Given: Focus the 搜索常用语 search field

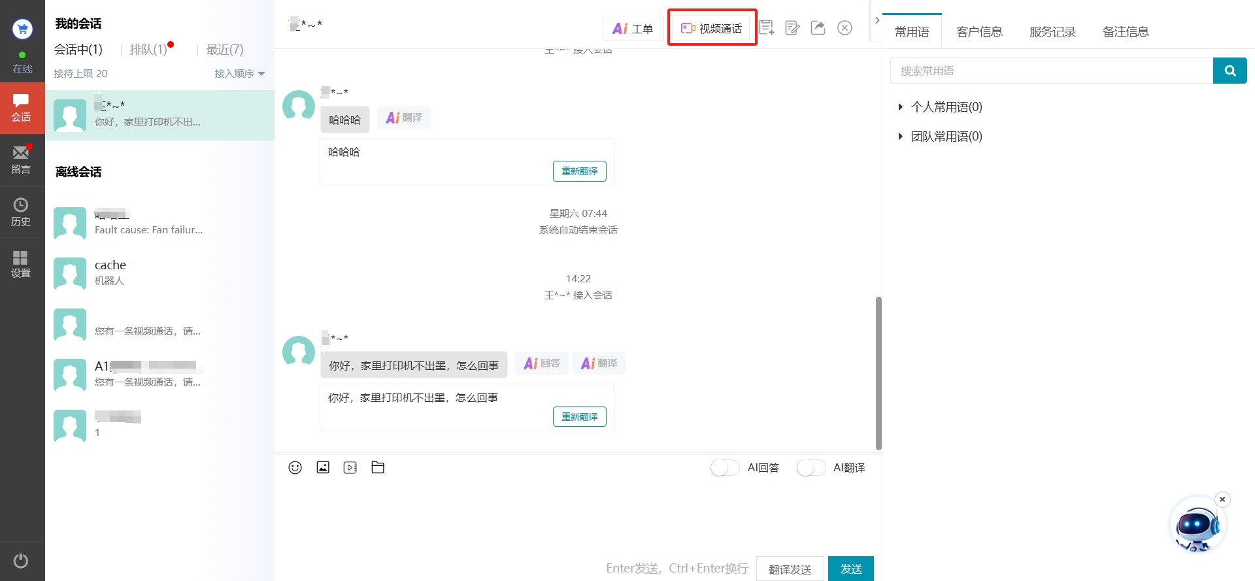Looking at the screenshot, I should (x=1052, y=71).
